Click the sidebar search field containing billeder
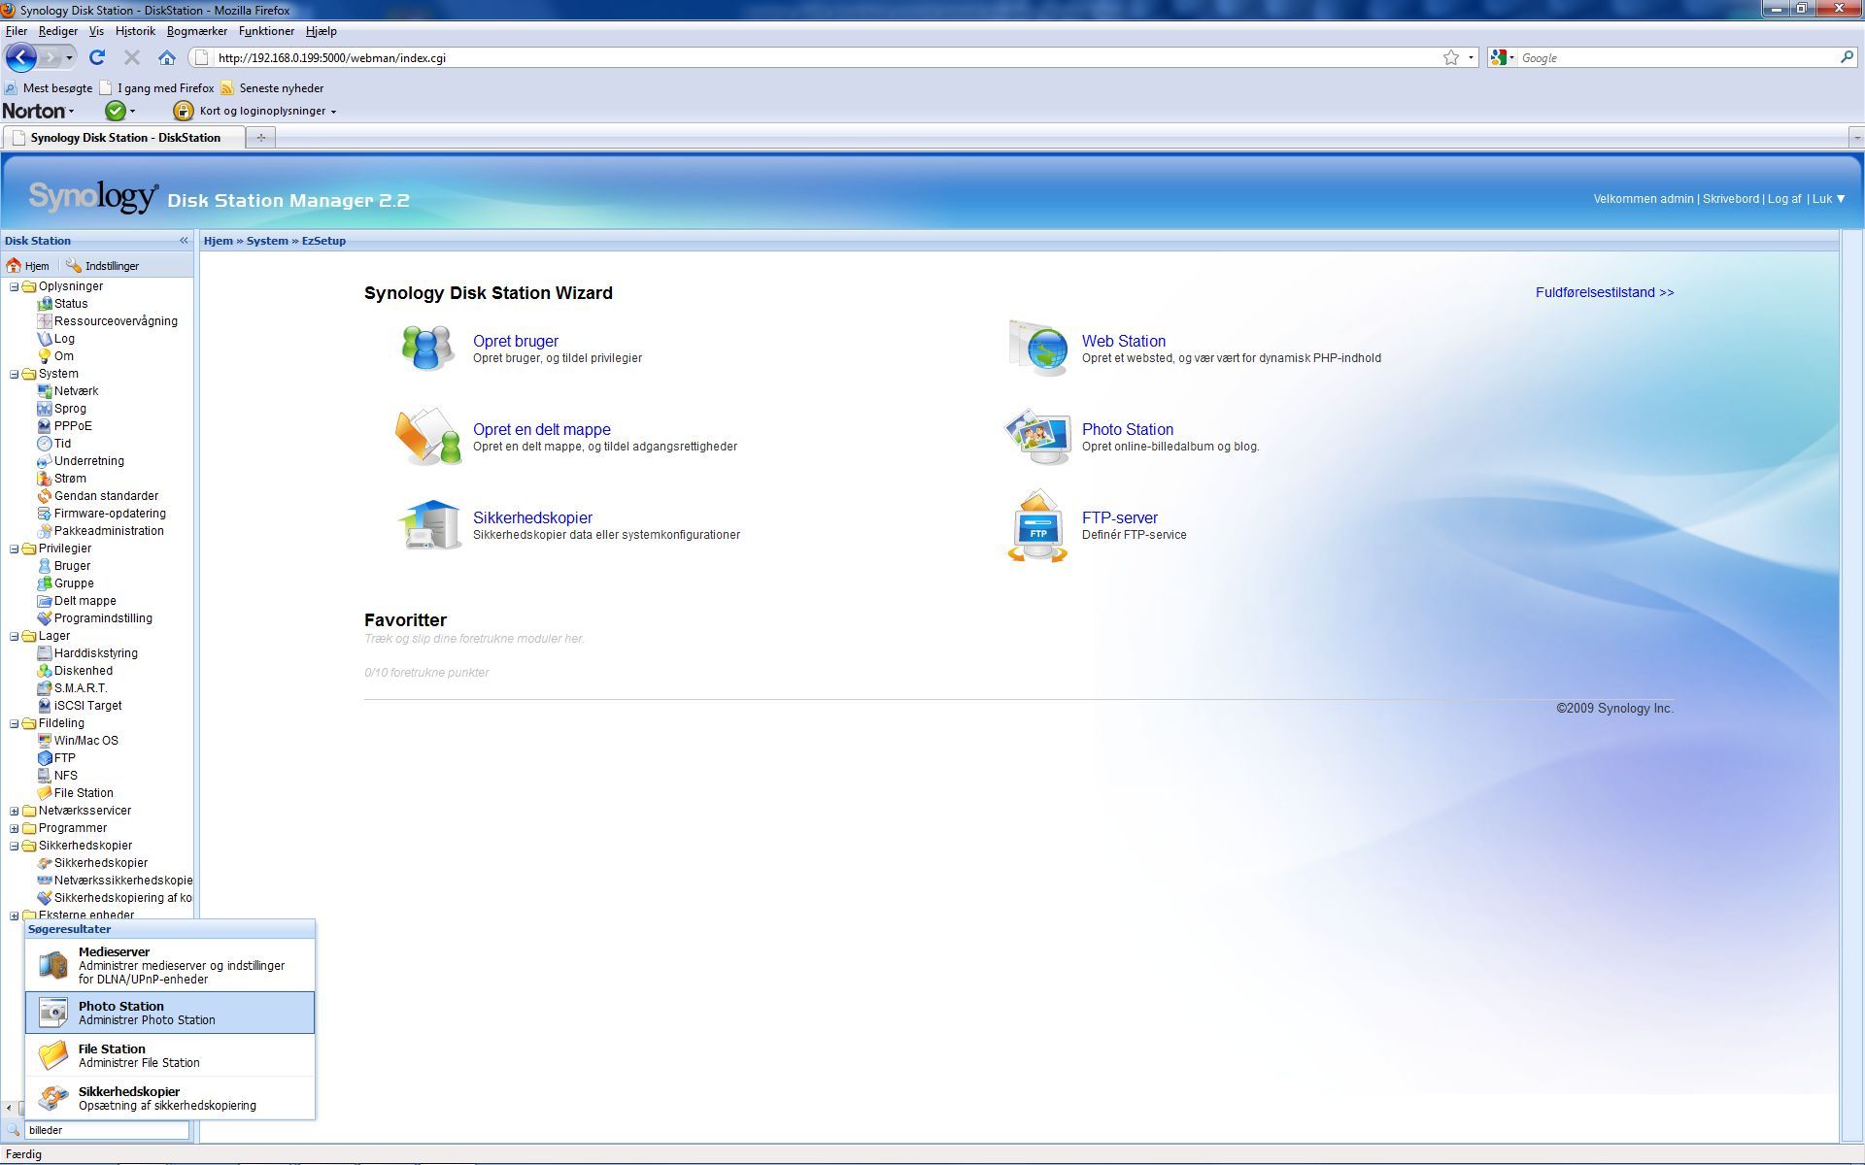 106,1130
